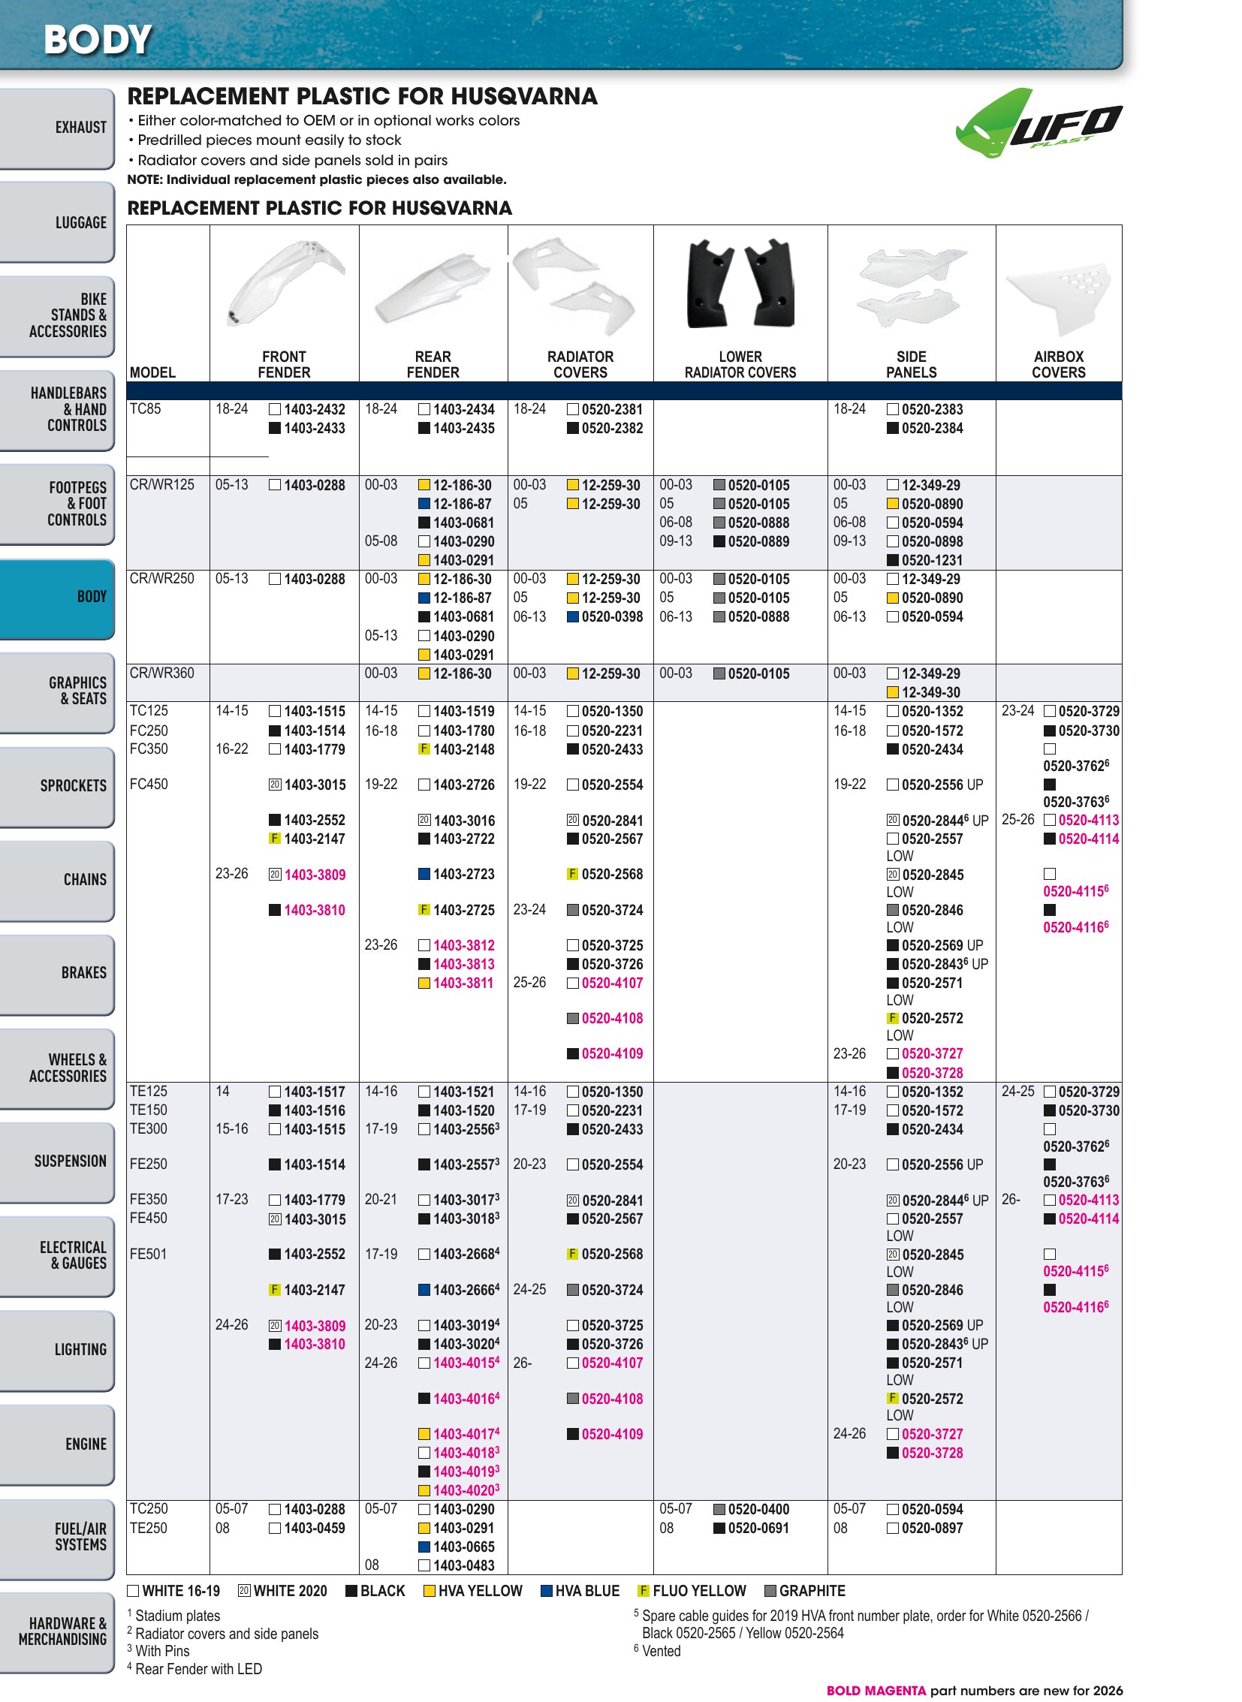
Task: Open Hardware & Merchandising tab
Action: (x=57, y=1632)
